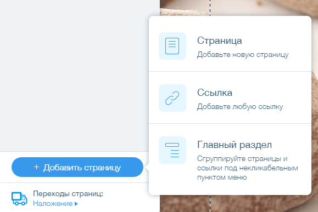Viewport: 318px width, 212px height.
Task: Click the Сгруппируйте страницы description text
Action: pos(247,168)
